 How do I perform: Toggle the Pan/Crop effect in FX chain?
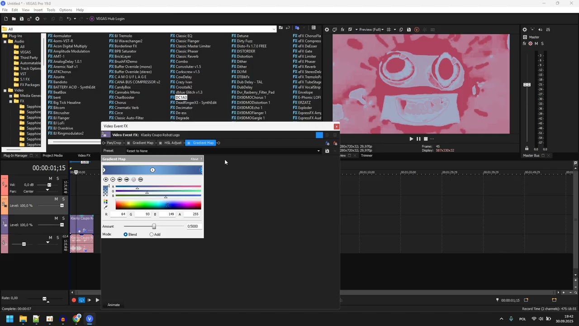pos(113,143)
